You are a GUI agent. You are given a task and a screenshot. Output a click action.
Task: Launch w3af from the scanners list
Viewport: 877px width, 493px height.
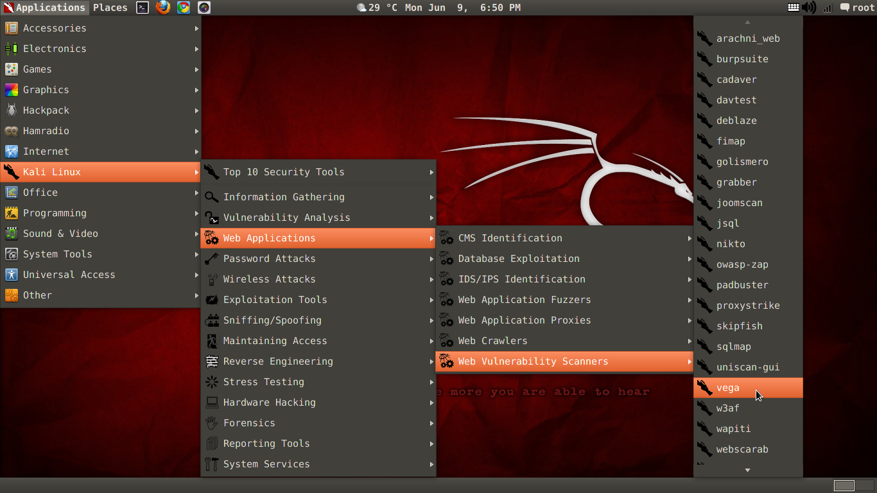pyautogui.click(x=748, y=408)
